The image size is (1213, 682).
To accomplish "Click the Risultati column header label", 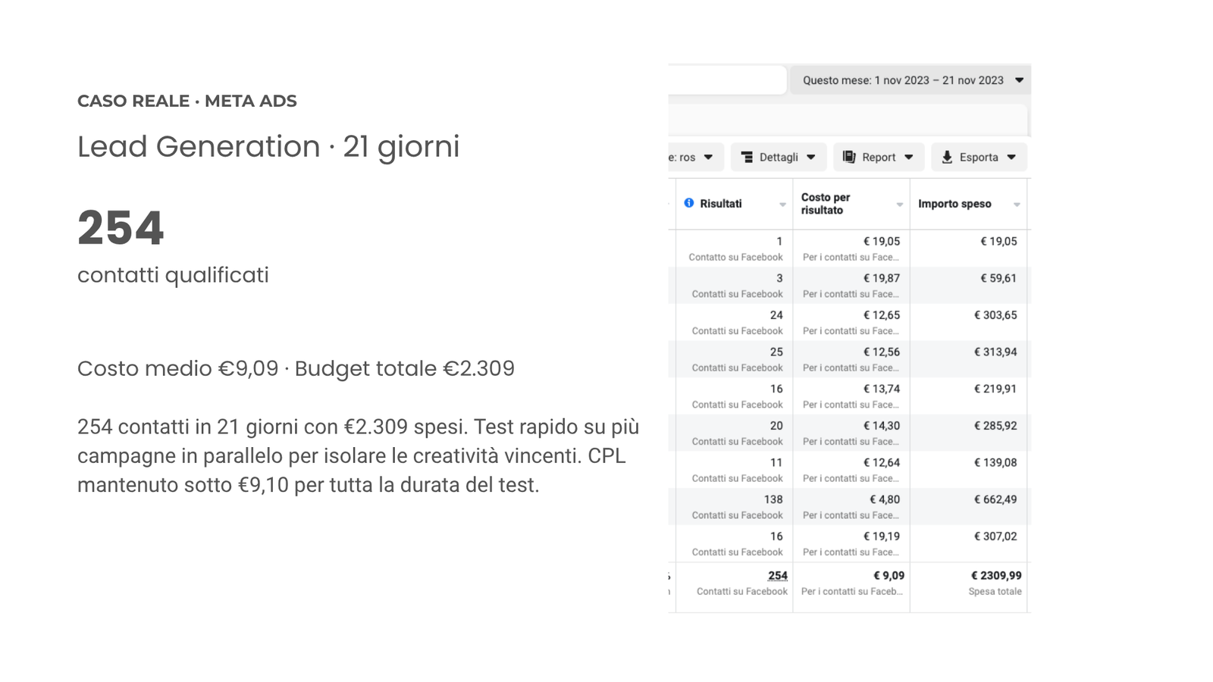I will (721, 204).
